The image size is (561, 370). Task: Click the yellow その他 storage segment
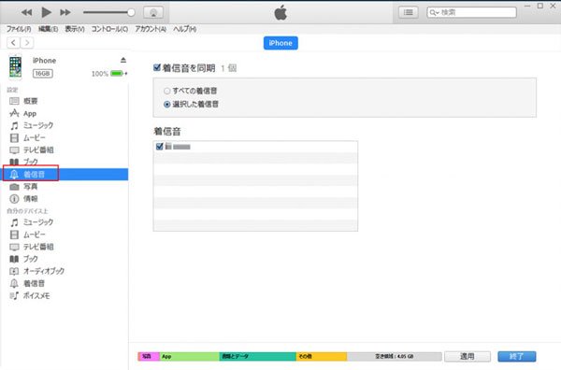pos(322,356)
